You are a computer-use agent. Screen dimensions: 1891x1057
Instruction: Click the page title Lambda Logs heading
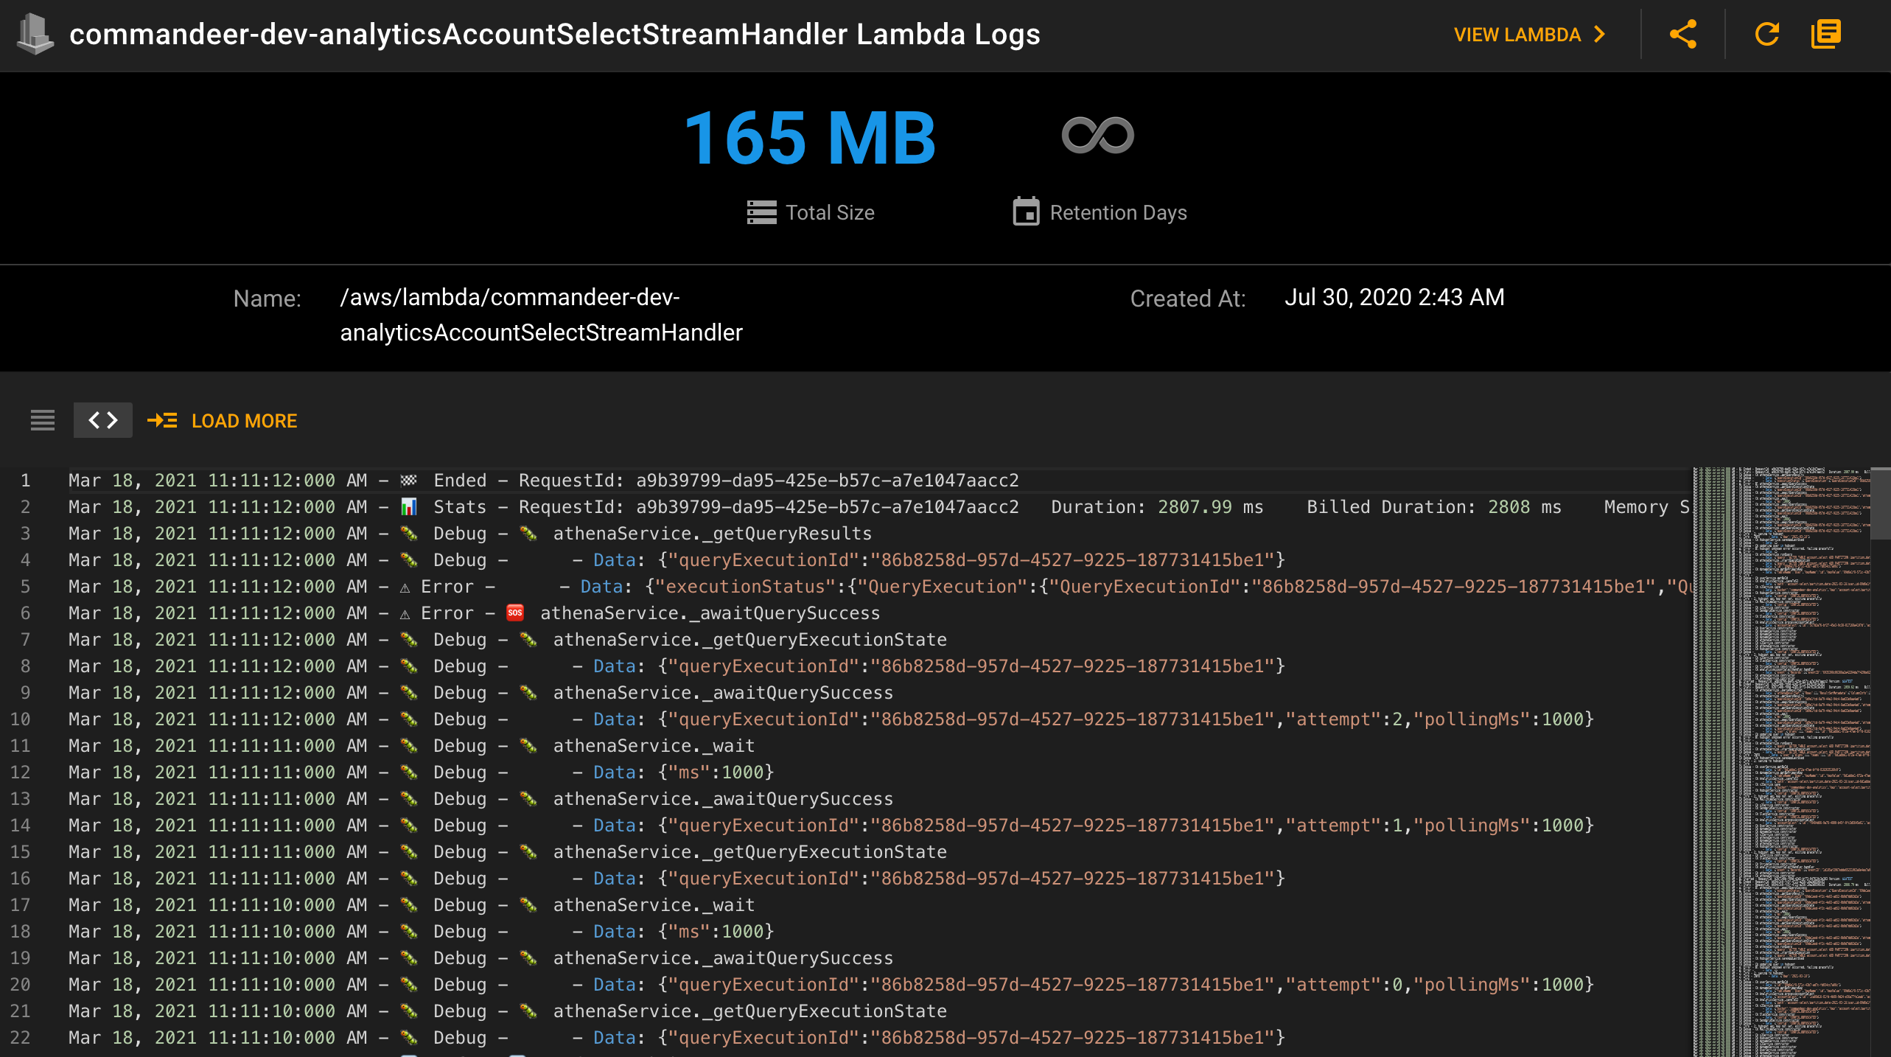(554, 35)
